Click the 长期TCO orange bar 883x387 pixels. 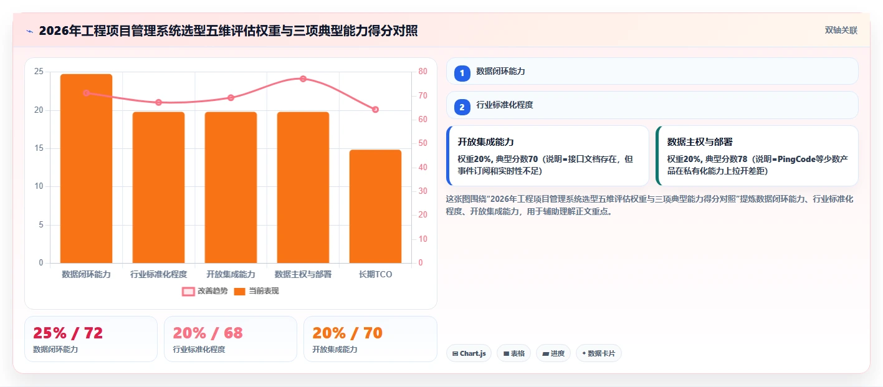click(x=375, y=206)
